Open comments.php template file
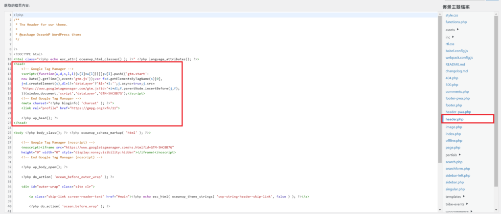 pos(457,92)
